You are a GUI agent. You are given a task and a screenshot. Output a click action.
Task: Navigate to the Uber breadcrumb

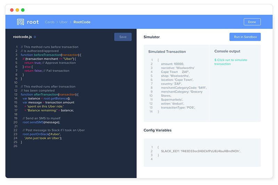click(63, 22)
